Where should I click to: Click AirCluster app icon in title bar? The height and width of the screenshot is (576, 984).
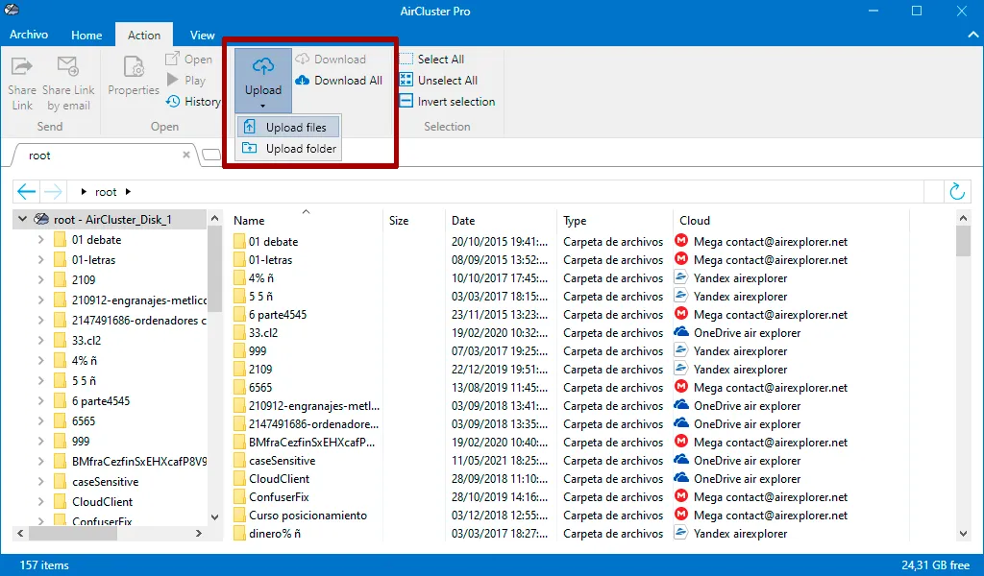pyautogui.click(x=12, y=10)
